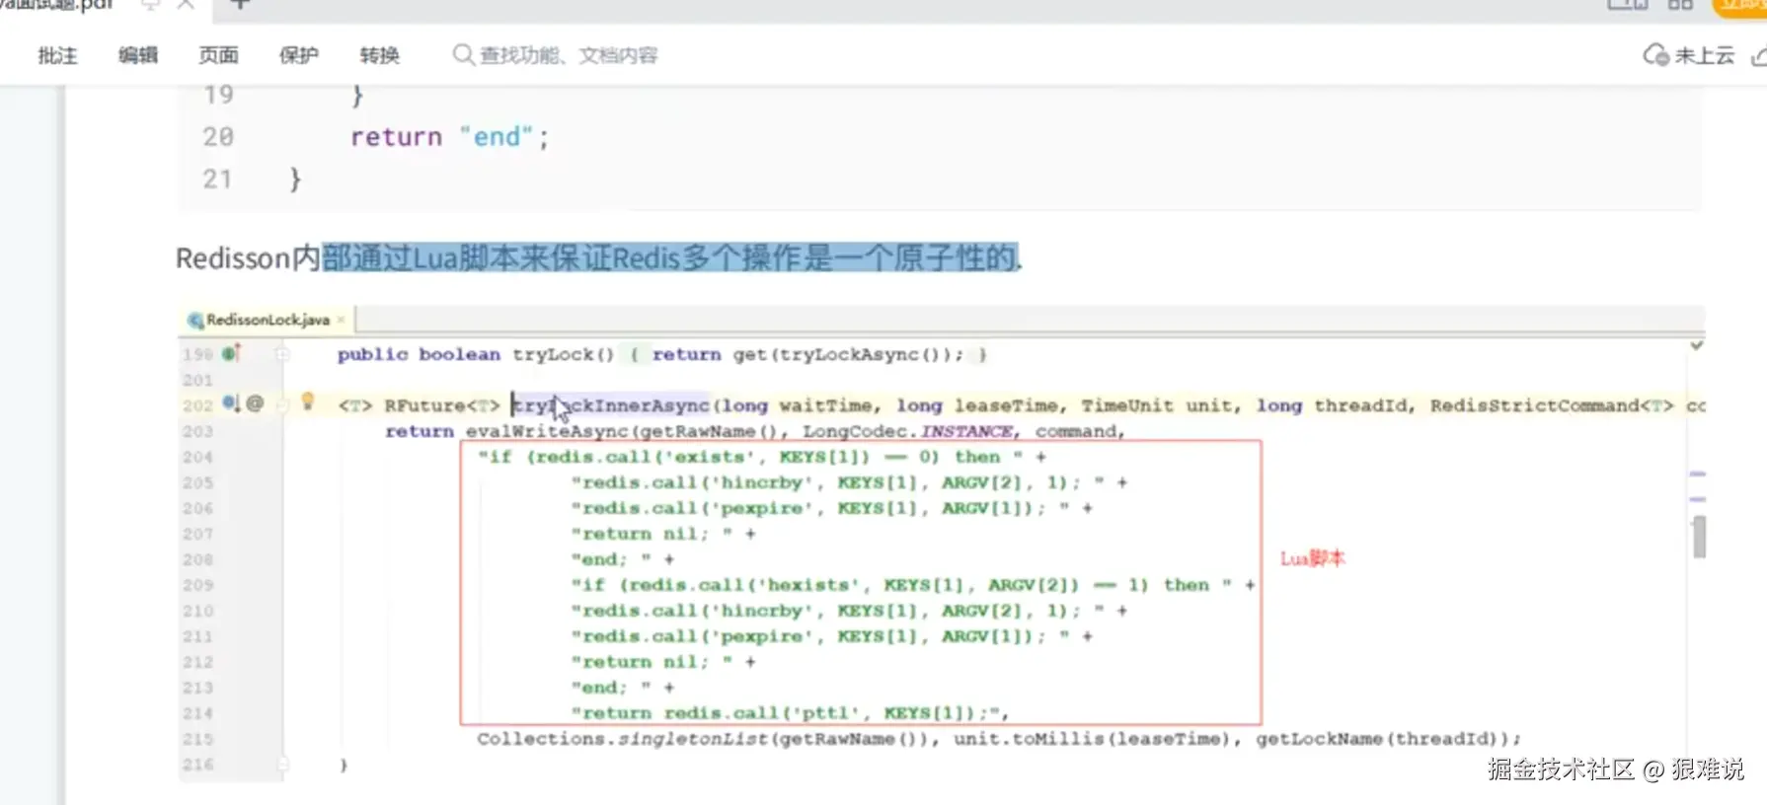Click the RedissonLock.java class file icon
The width and height of the screenshot is (1767, 805).
(195, 320)
